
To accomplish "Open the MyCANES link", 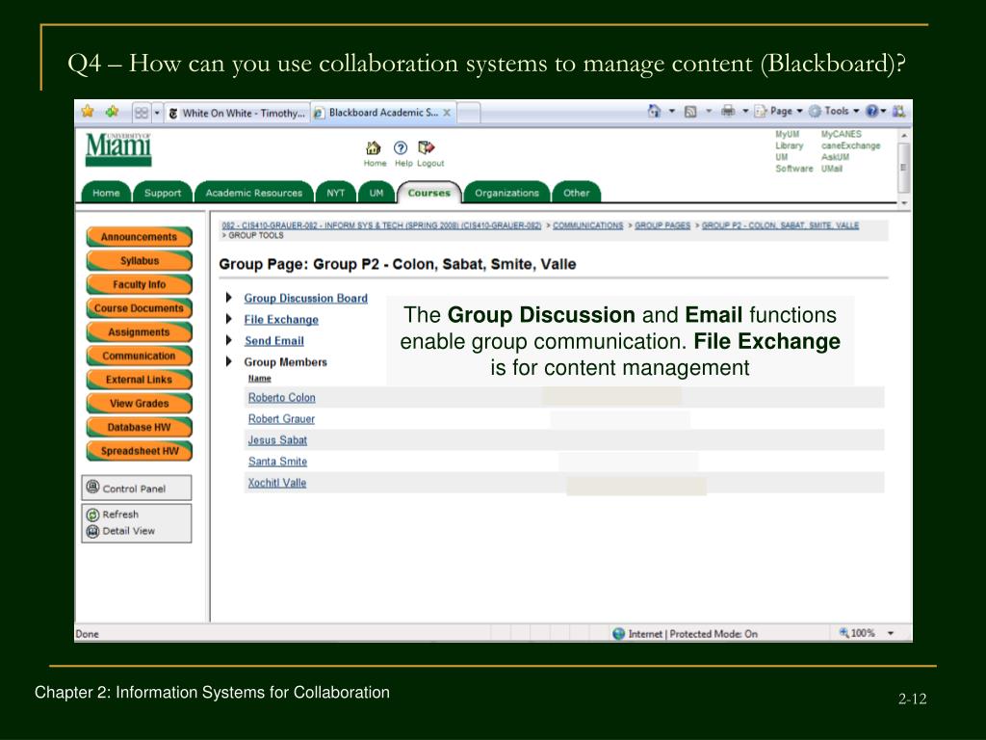I will (x=841, y=134).
